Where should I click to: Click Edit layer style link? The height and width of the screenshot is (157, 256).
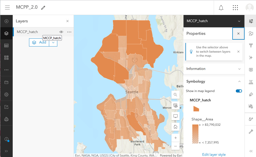pyautogui.click(x=214, y=154)
